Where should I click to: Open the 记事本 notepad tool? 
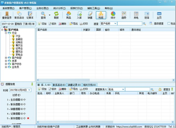click(30, 15)
